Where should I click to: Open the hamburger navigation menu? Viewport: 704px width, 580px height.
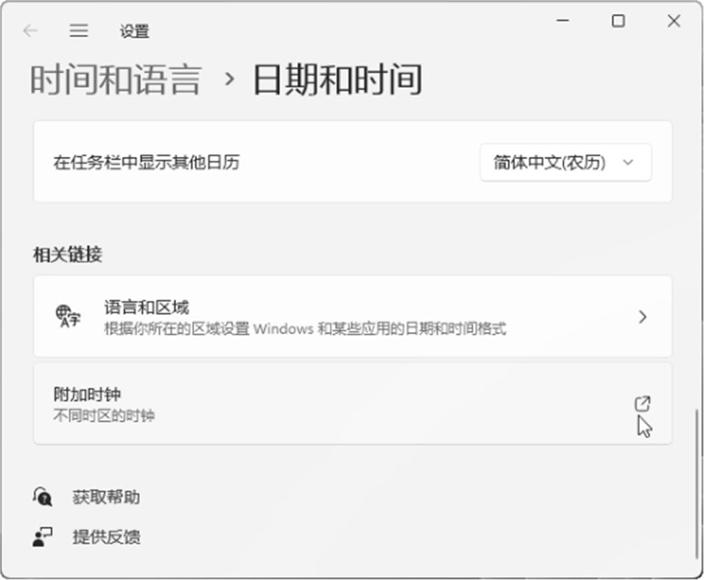click(79, 31)
